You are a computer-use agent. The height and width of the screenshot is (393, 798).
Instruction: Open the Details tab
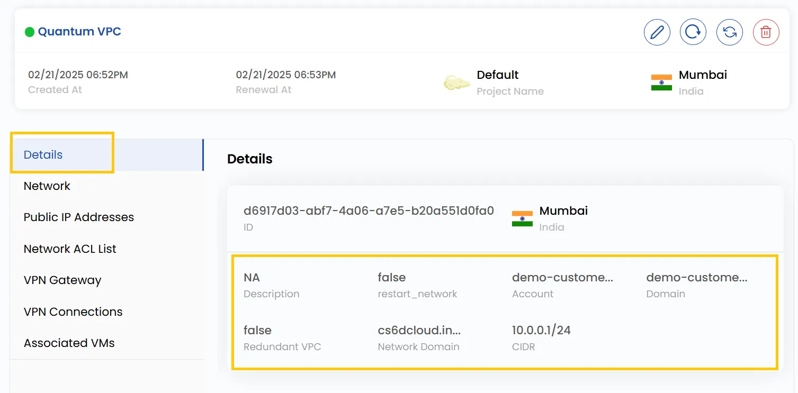click(43, 155)
